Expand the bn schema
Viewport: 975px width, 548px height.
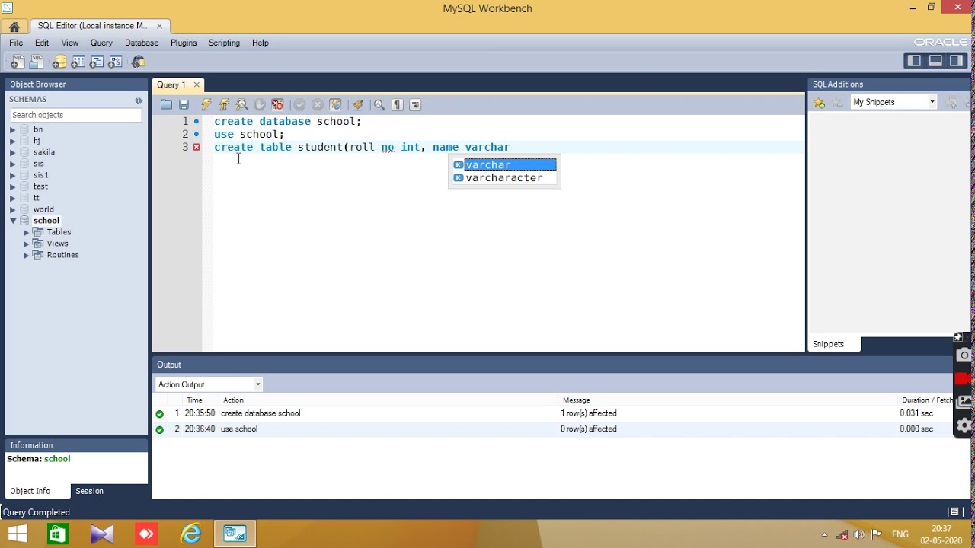[12, 129]
